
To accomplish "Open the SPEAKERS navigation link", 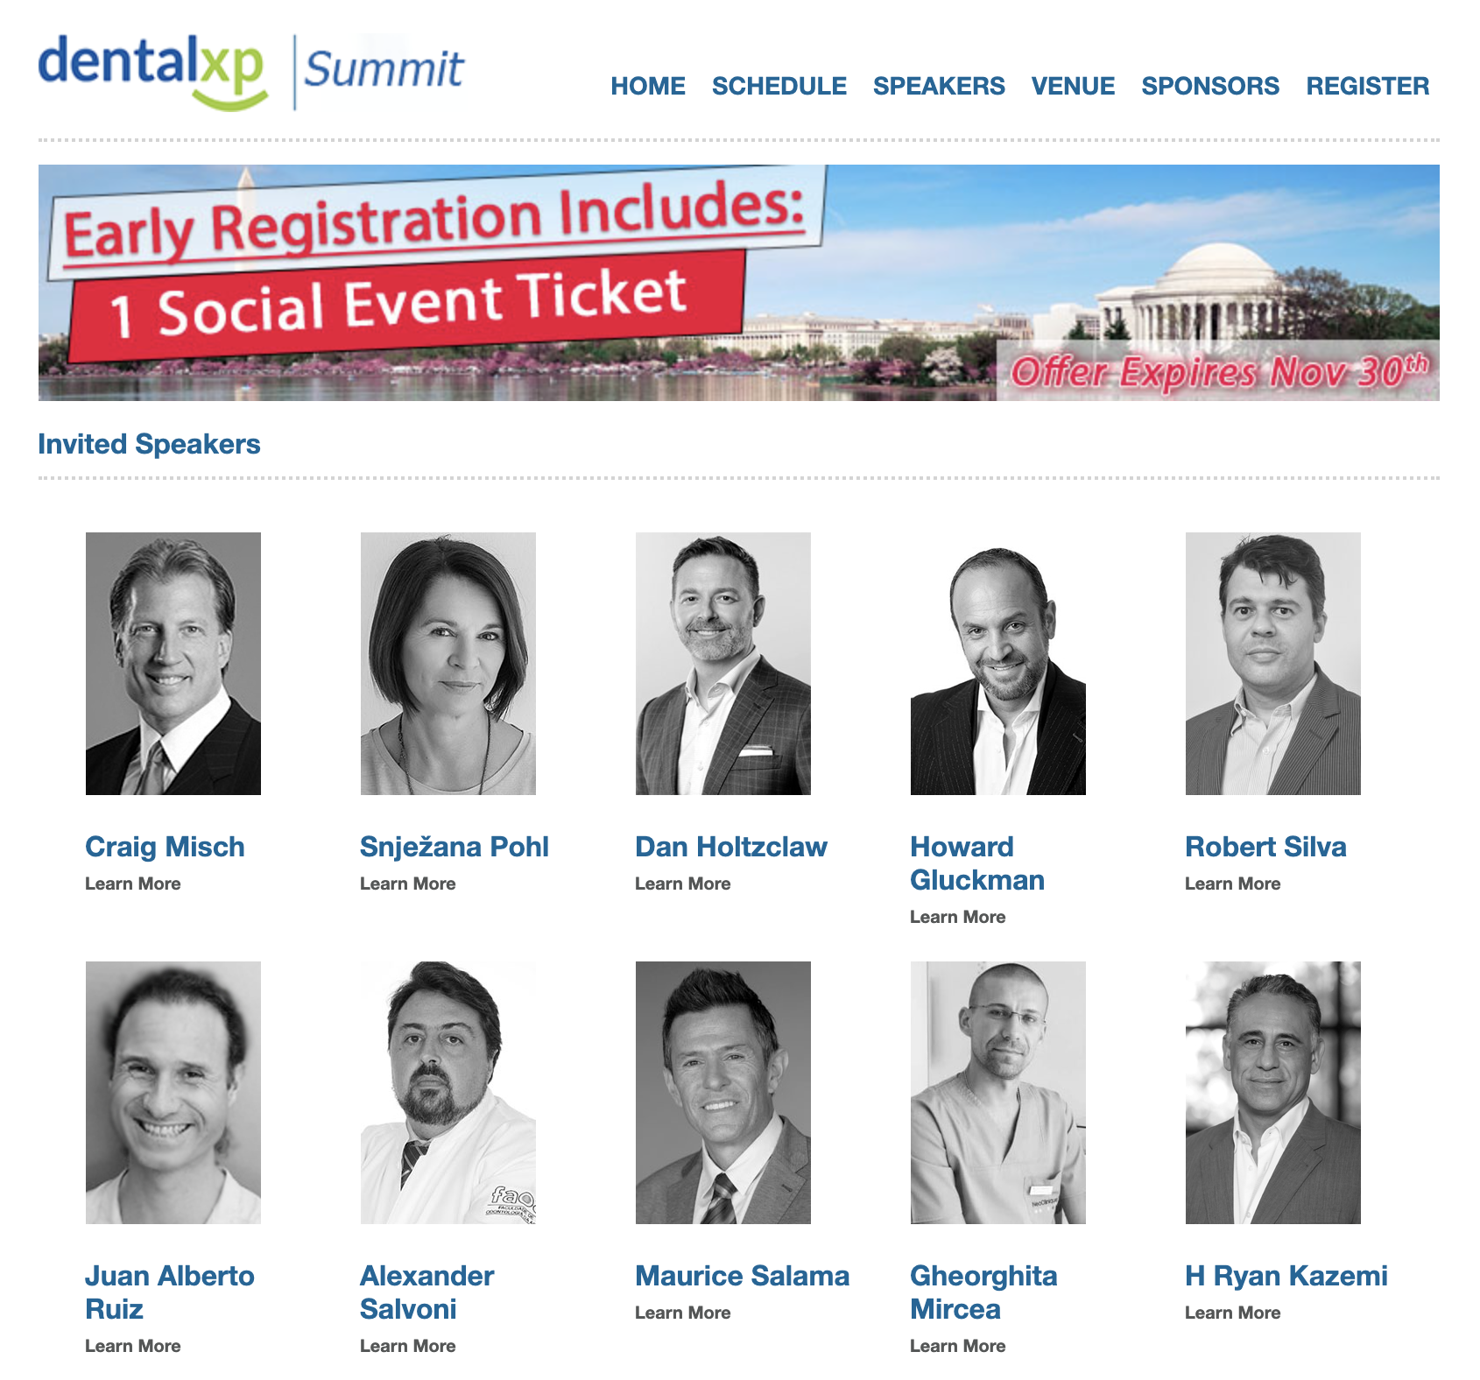I will [938, 86].
